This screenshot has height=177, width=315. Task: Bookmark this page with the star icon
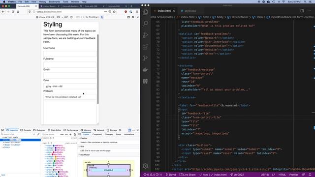[114, 12]
